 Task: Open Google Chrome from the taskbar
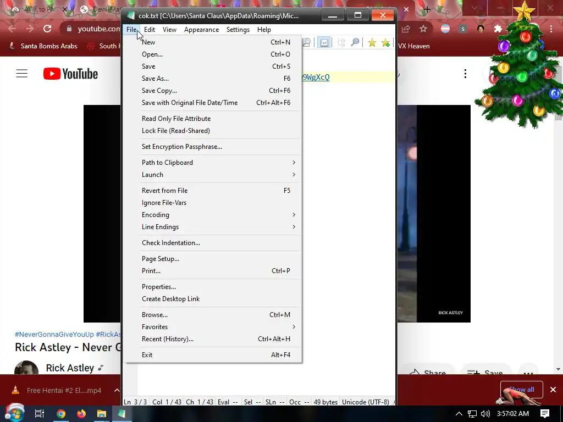[x=61, y=414]
